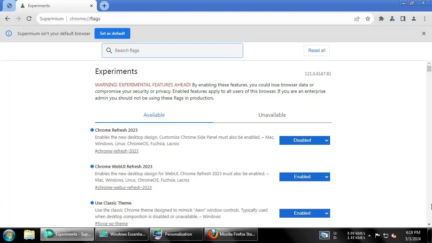
Task: Click the Action Center flag tray icon
Action: (x=377, y=236)
